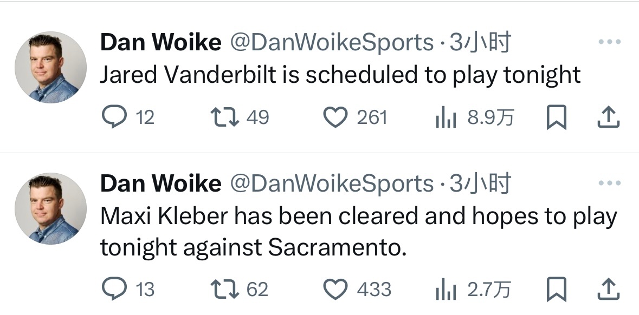Share the Jared Vanderbilt tweet
This screenshot has width=639, height=315.
pyautogui.click(x=608, y=117)
